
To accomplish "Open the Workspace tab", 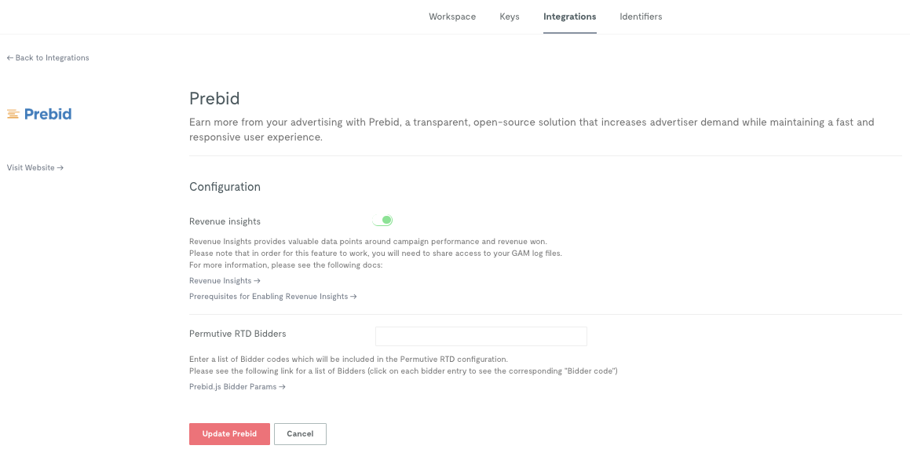I will pos(452,16).
